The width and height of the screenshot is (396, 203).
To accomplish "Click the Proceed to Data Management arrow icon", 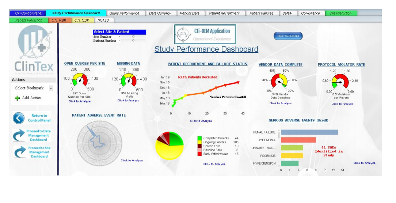I will click(x=19, y=135).
